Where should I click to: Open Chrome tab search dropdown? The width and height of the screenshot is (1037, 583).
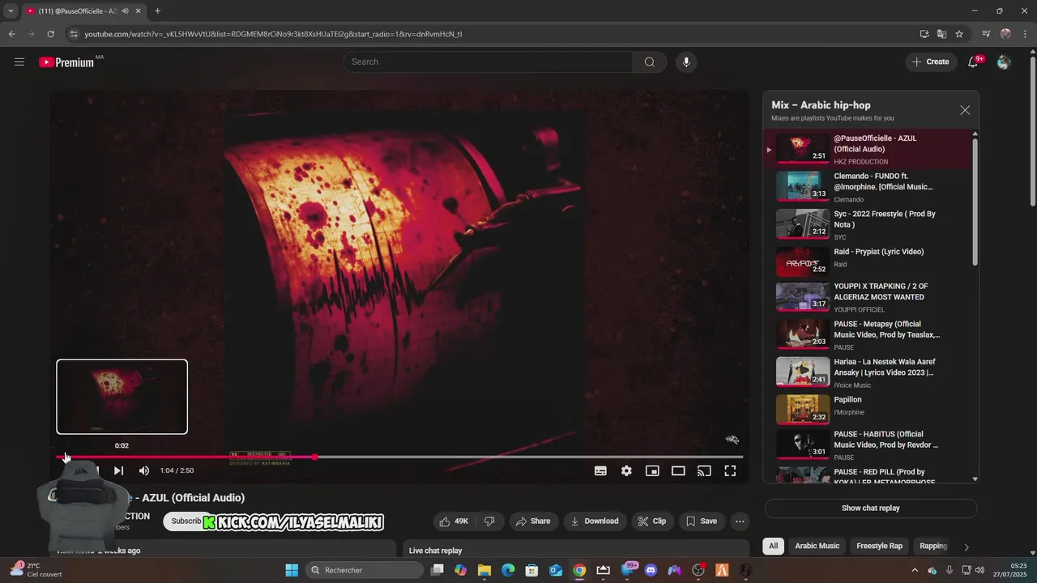coord(11,11)
